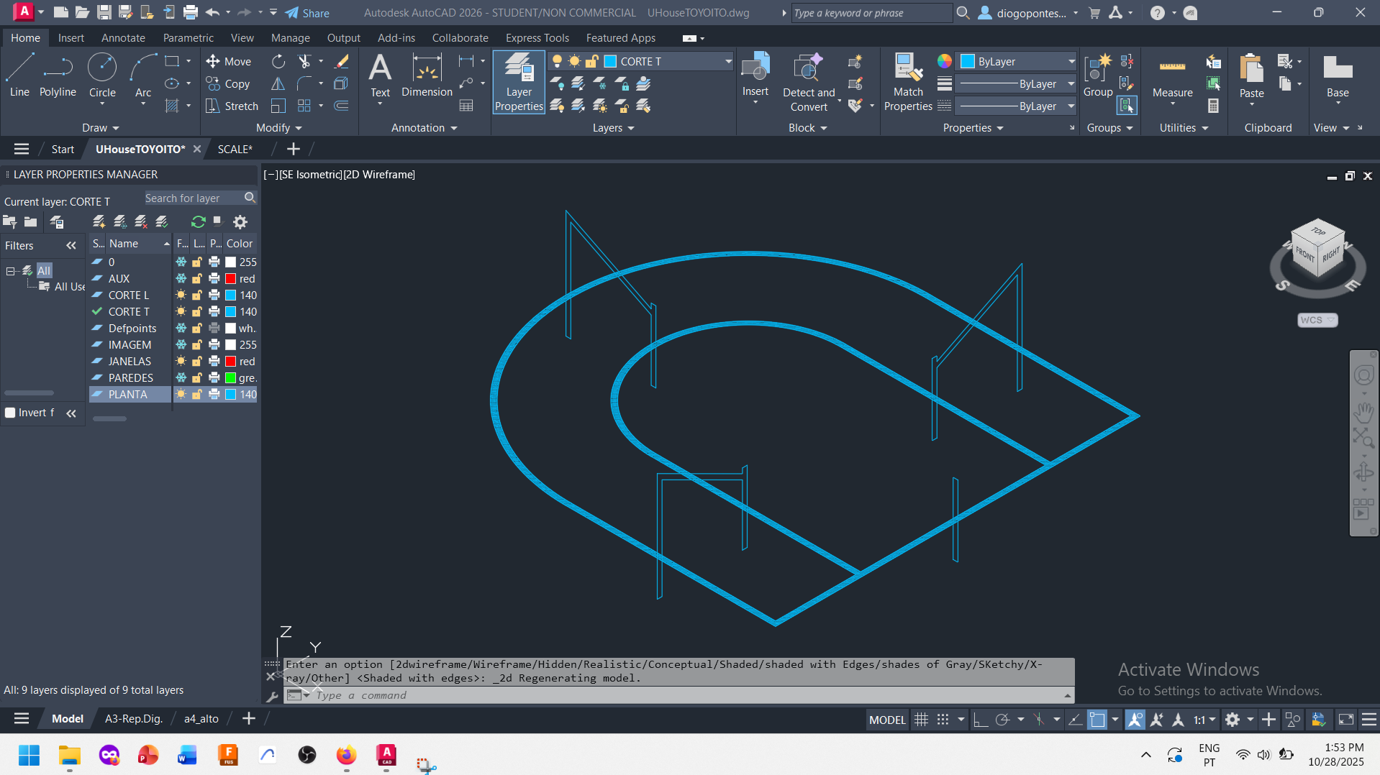Click the Search for layer field
The width and height of the screenshot is (1380, 775).
tap(193, 198)
